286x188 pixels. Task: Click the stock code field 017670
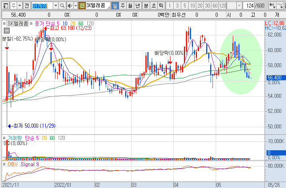click(42, 6)
